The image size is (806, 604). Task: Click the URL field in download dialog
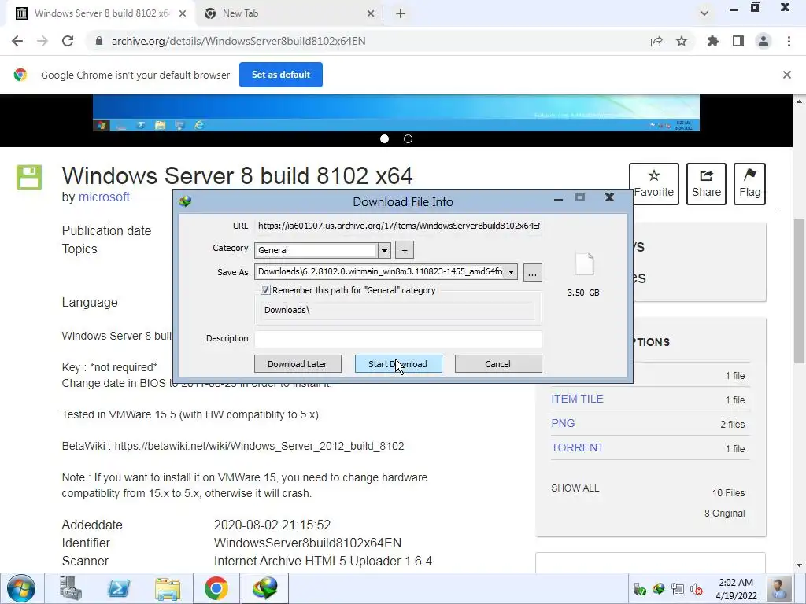398,226
